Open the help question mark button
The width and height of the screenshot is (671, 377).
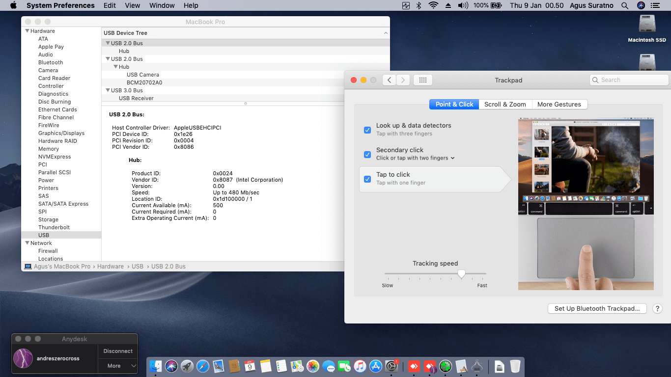point(657,309)
